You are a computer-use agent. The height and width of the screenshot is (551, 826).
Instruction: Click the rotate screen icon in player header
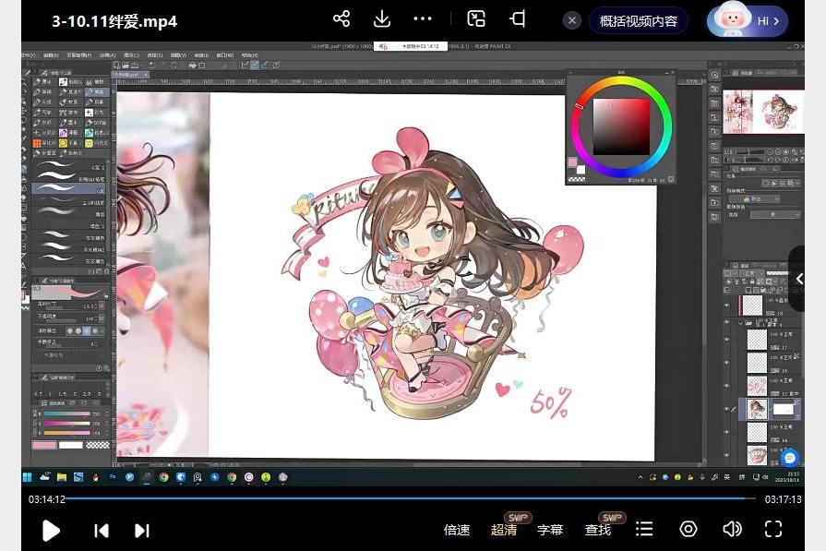(518, 19)
